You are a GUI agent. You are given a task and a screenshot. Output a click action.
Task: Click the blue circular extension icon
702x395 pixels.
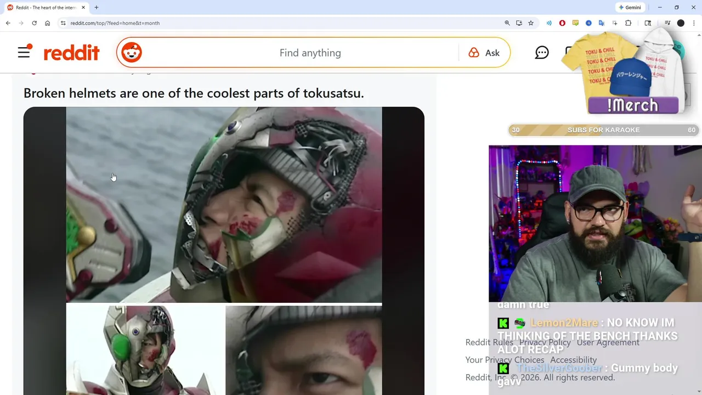[588, 23]
